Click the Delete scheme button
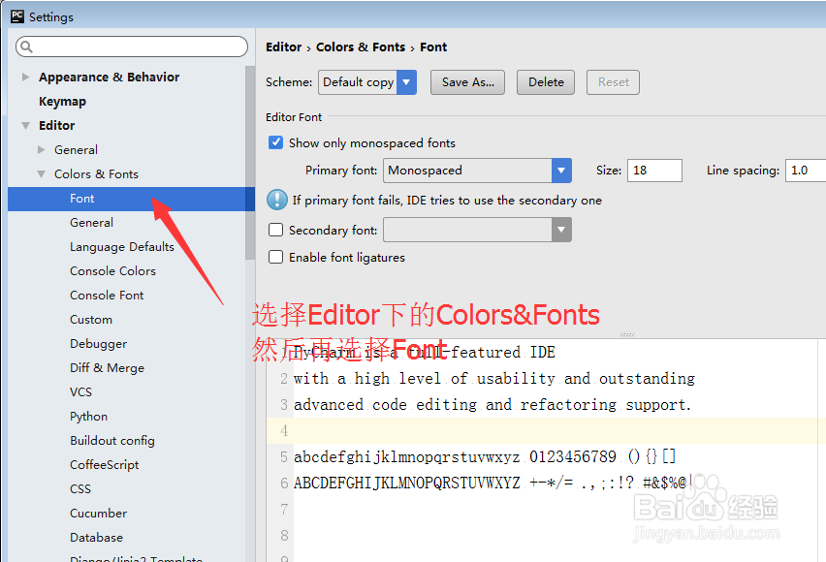The image size is (826, 562). coord(546,82)
